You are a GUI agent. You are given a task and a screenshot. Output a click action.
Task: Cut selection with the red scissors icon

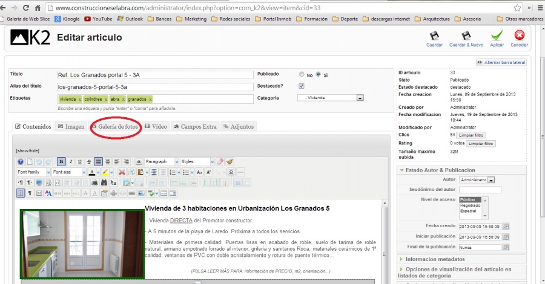(122, 172)
